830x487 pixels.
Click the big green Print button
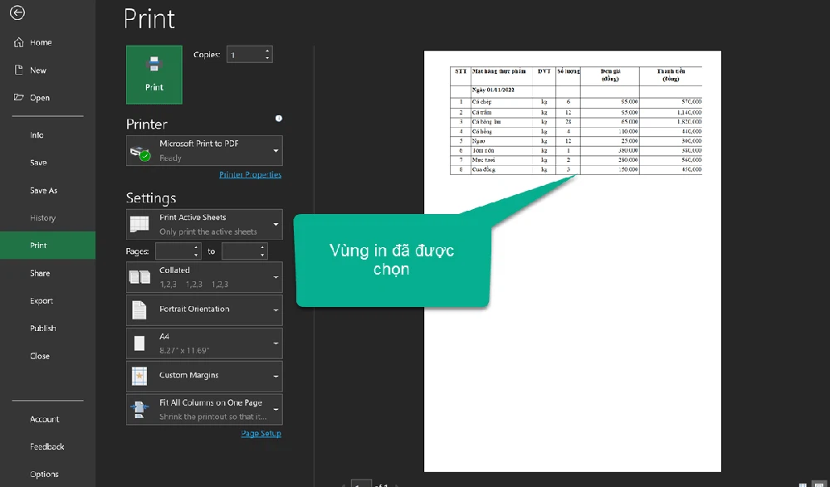(x=154, y=75)
